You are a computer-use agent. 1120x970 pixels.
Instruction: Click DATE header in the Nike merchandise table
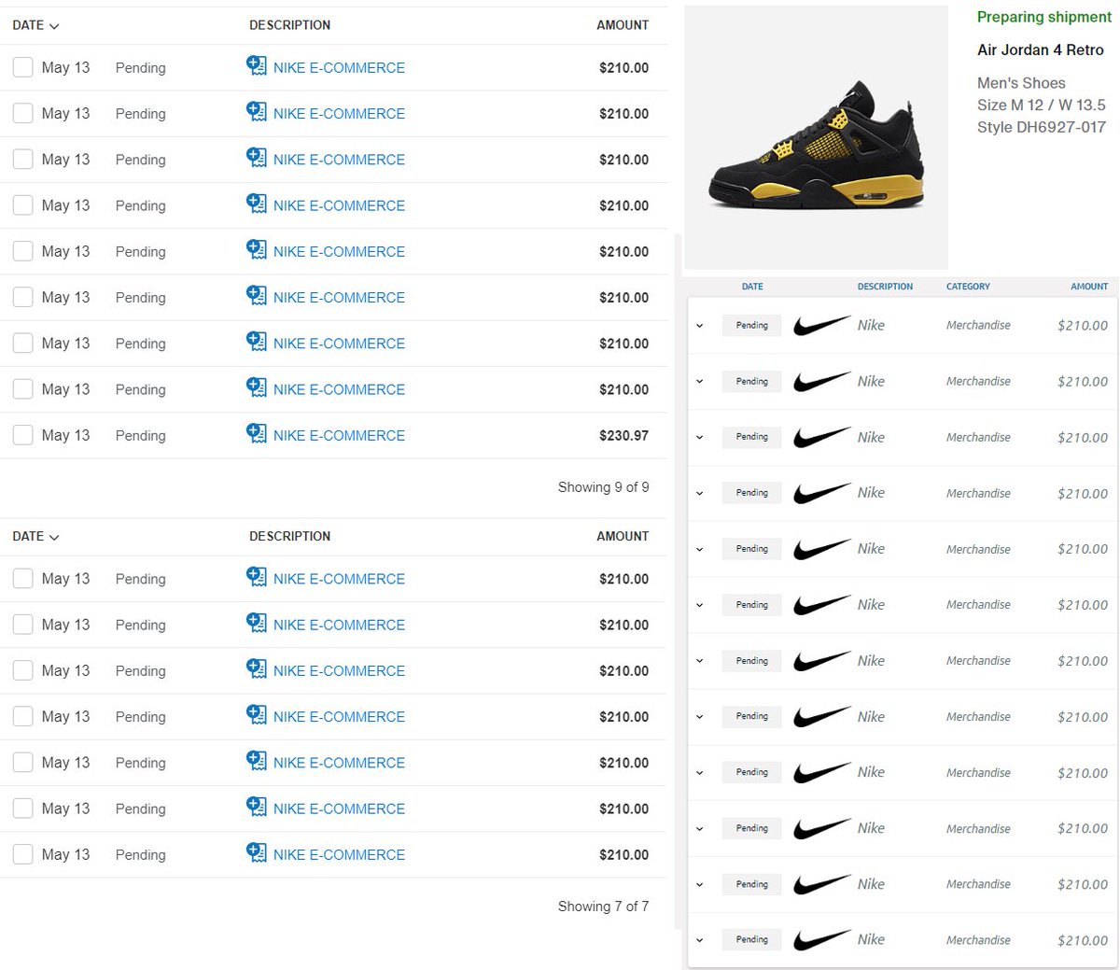(x=752, y=287)
